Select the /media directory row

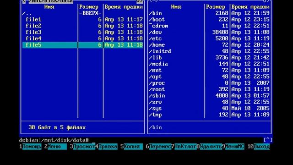(209, 64)
